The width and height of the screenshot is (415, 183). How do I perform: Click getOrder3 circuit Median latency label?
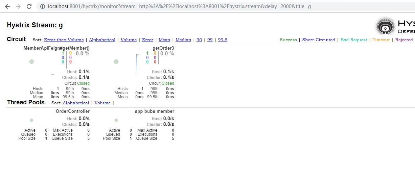(x=121, y=93)
